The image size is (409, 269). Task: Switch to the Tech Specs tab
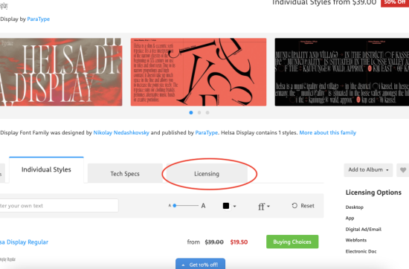click(x=125, y=174)
